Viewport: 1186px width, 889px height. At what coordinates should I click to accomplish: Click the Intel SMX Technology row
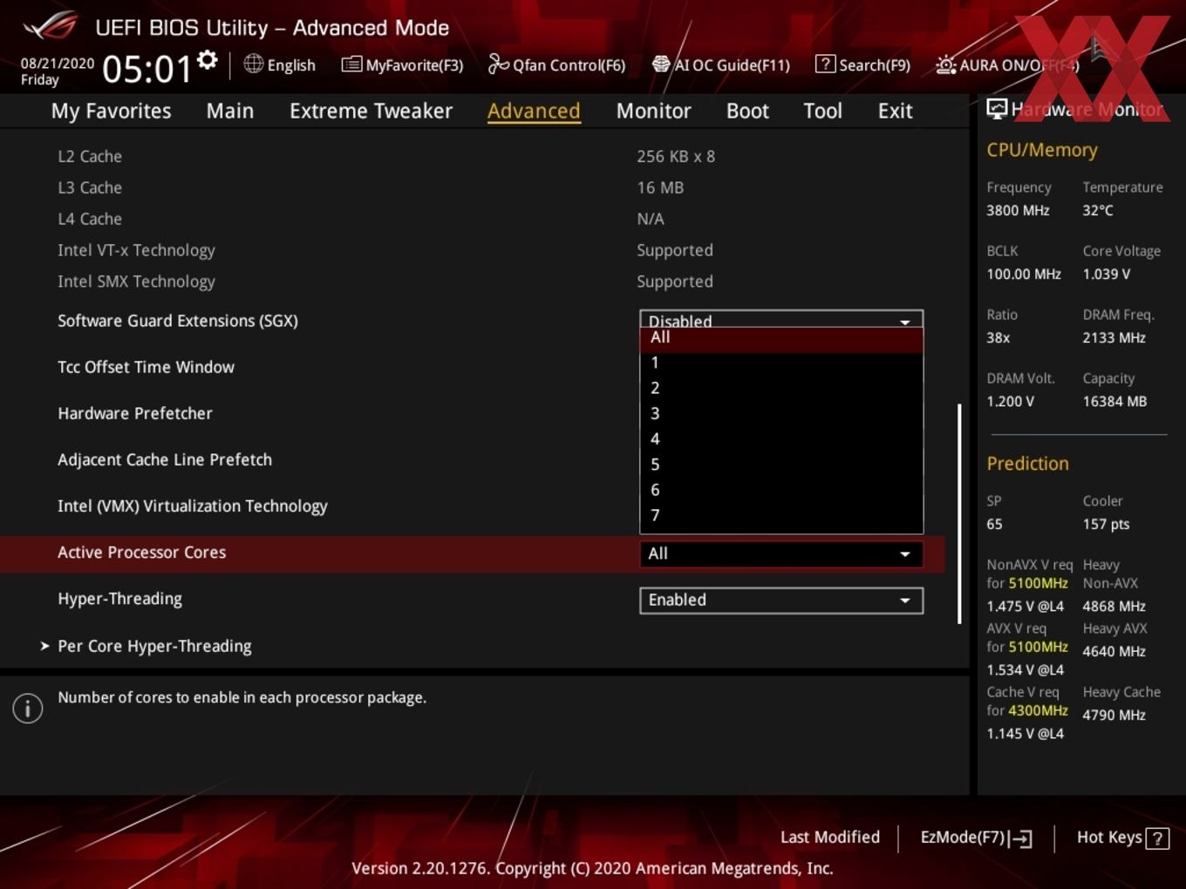(471, 282)
